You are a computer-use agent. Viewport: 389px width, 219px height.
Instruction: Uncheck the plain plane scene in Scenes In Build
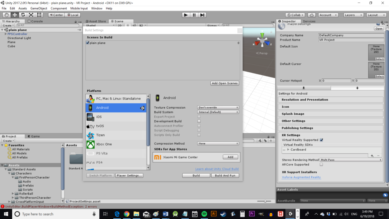click(88, 43)
